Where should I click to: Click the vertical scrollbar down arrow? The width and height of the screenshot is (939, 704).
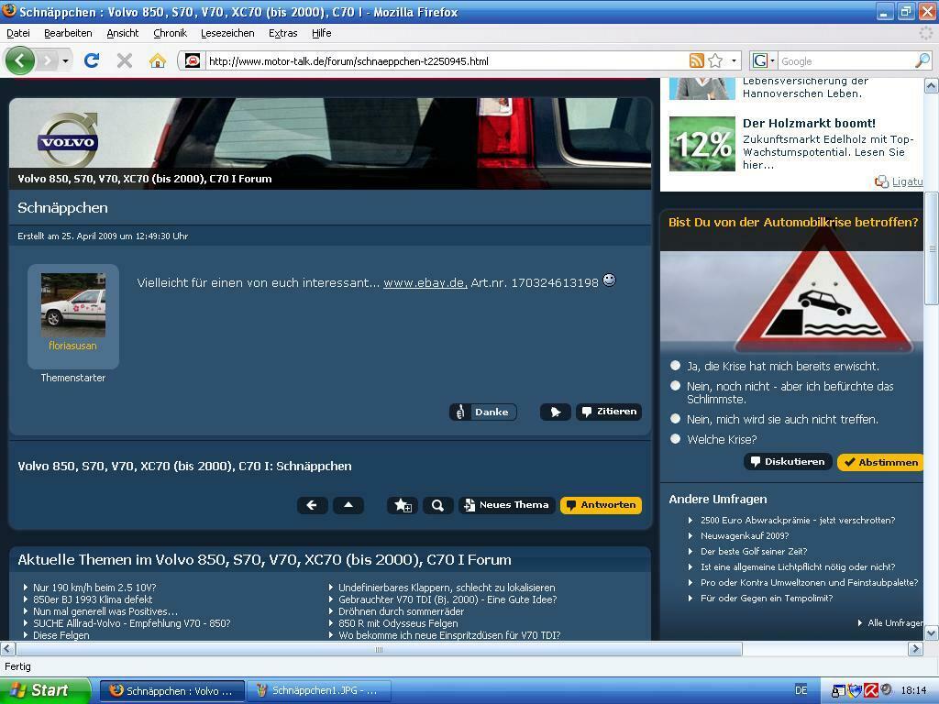click(x=932, y=632)
